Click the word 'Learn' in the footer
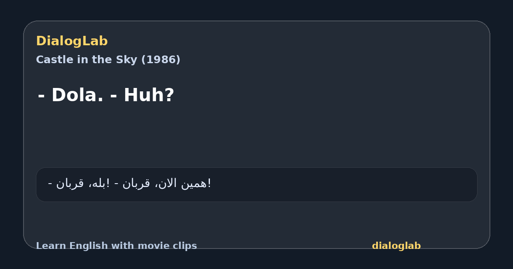This screenshot has height=269, width=513. pyautogui.click(x=51, y=246)
